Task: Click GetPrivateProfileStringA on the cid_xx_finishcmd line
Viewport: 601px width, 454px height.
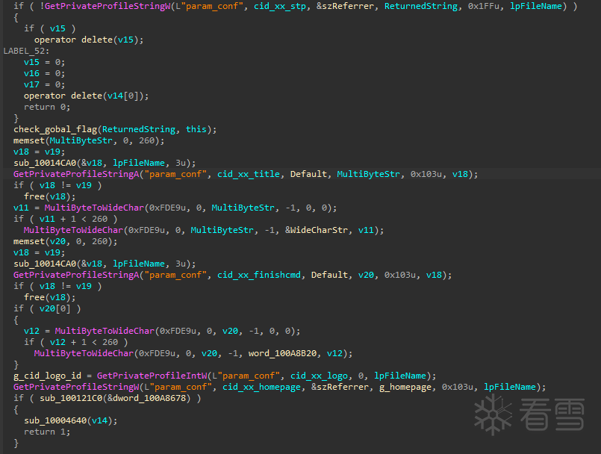Action: tap(76, 275)
